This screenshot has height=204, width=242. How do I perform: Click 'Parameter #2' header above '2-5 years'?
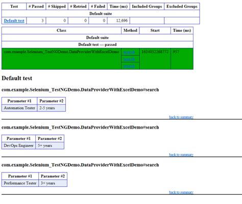coord(52,101)
